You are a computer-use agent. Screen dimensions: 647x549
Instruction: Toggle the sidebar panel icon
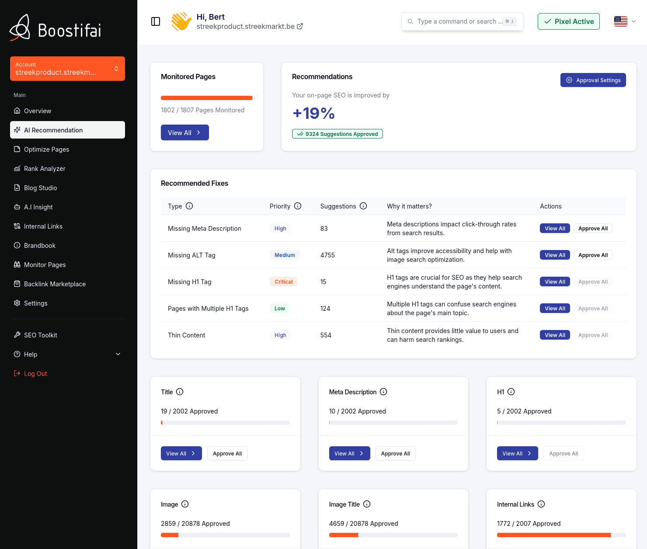click(156, 21)
